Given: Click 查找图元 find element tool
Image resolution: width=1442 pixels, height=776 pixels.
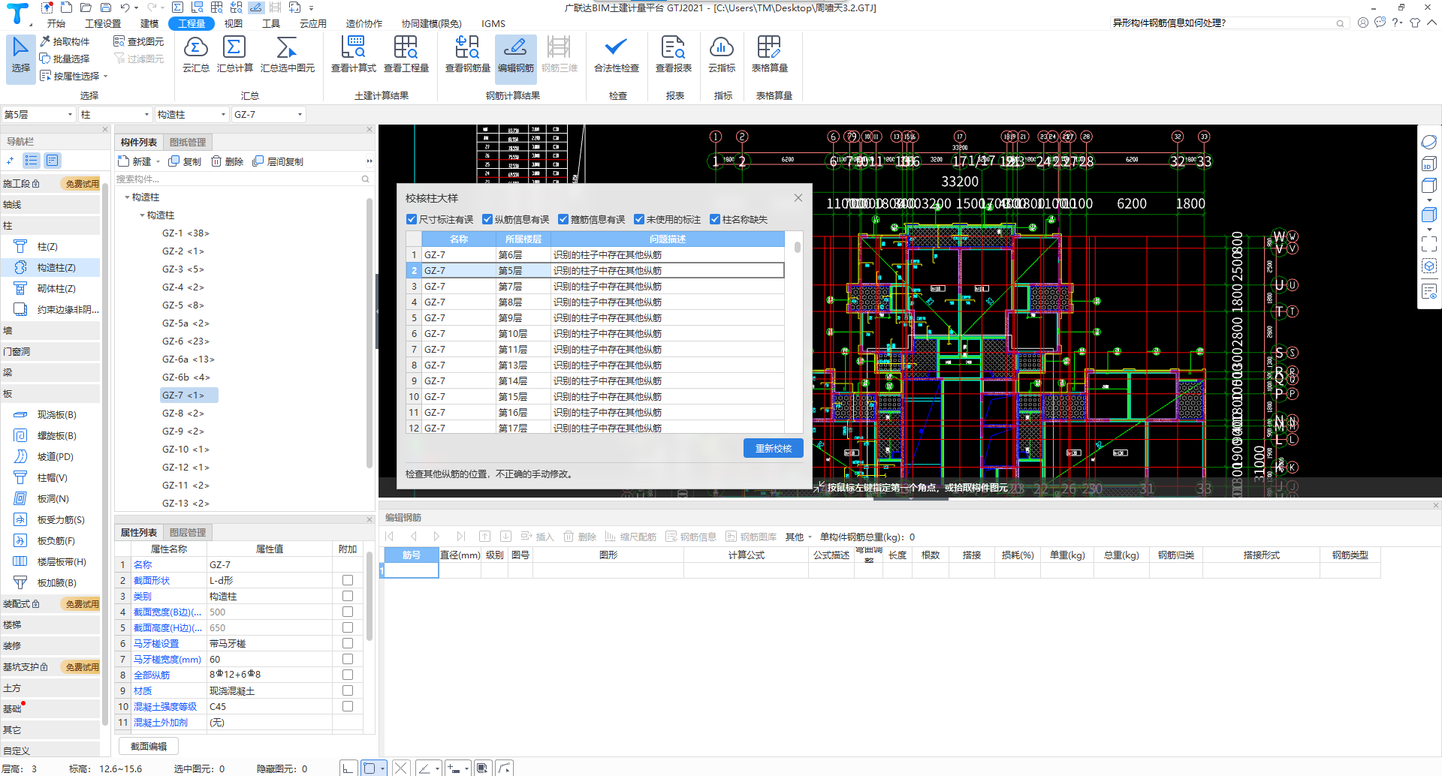Looking at the screenshot, I should point(138,41).
